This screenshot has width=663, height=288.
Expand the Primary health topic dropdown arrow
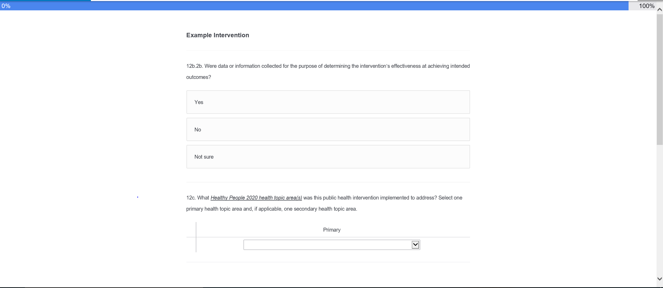(x=415, y=245)
